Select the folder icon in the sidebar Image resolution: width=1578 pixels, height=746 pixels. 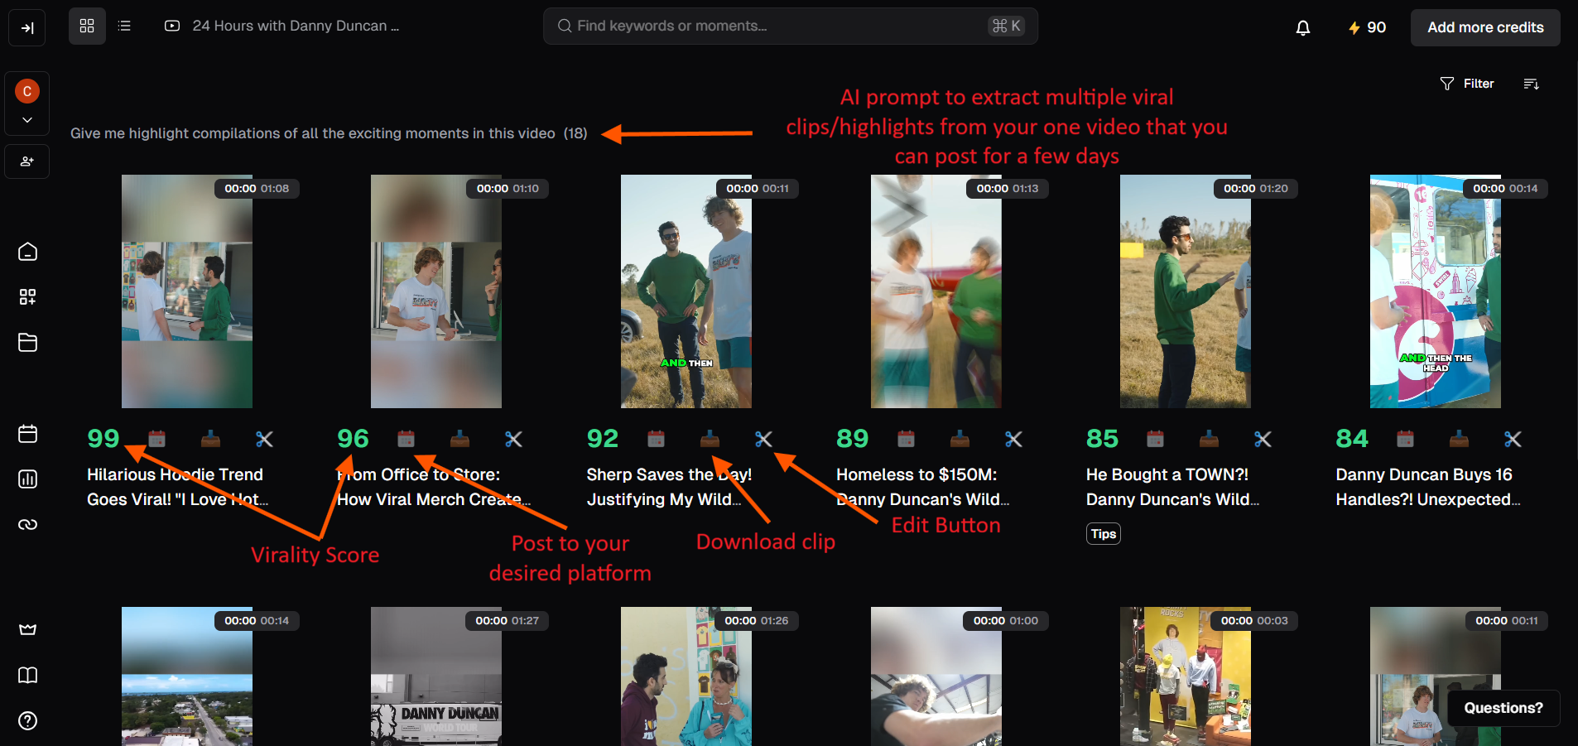pos(27,342)
